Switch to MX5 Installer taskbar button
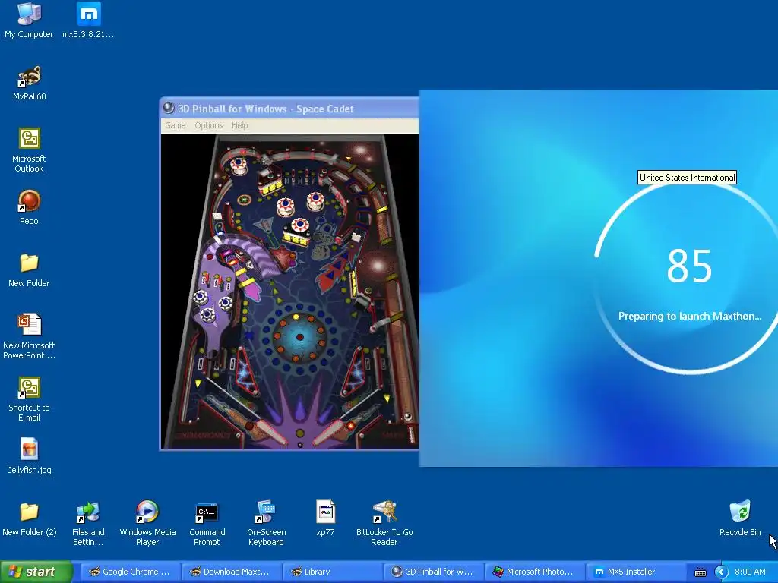The height and width of the screenshot is (583, 778). [x=636, y=572]
